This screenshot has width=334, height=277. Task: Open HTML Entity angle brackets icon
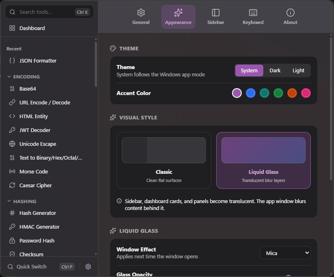tap(12, 116)
